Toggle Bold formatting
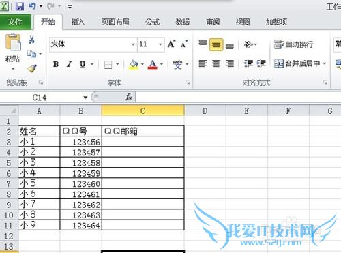The width and height of the screenshot is (341, 253). [x=56, y=64]
